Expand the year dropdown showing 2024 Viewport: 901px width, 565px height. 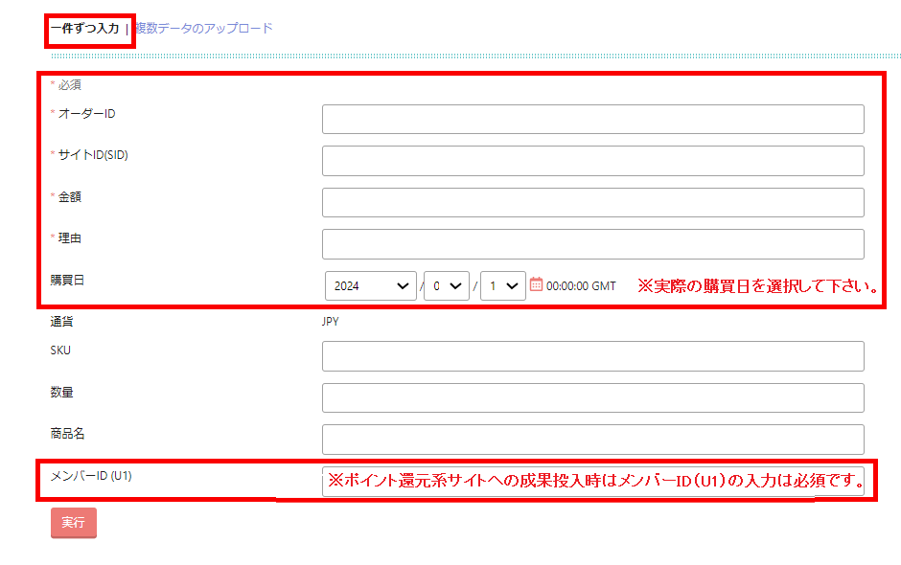coord(371,285)
